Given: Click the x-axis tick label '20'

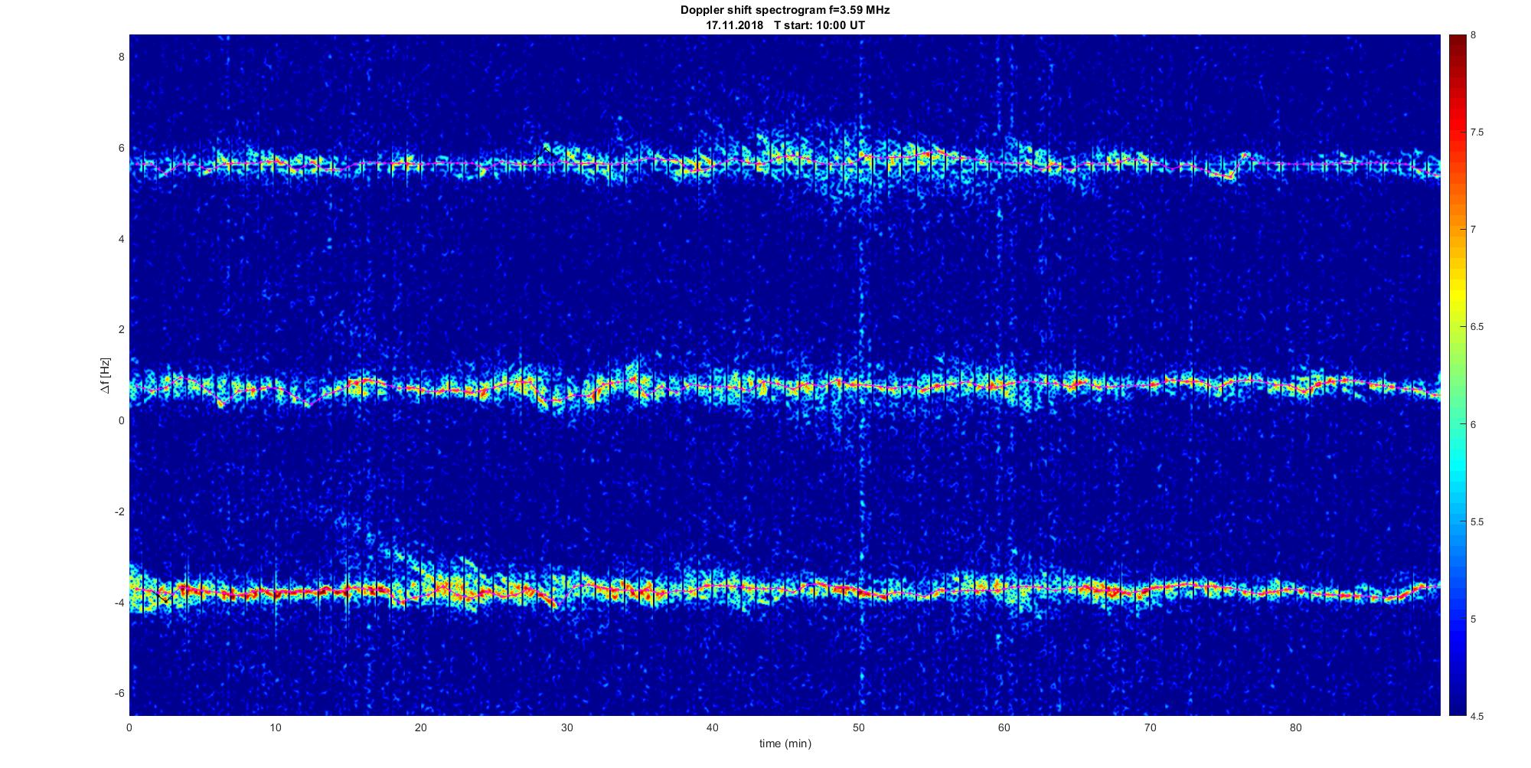Looking at the screenshot, I should click(x=421, y=727).
